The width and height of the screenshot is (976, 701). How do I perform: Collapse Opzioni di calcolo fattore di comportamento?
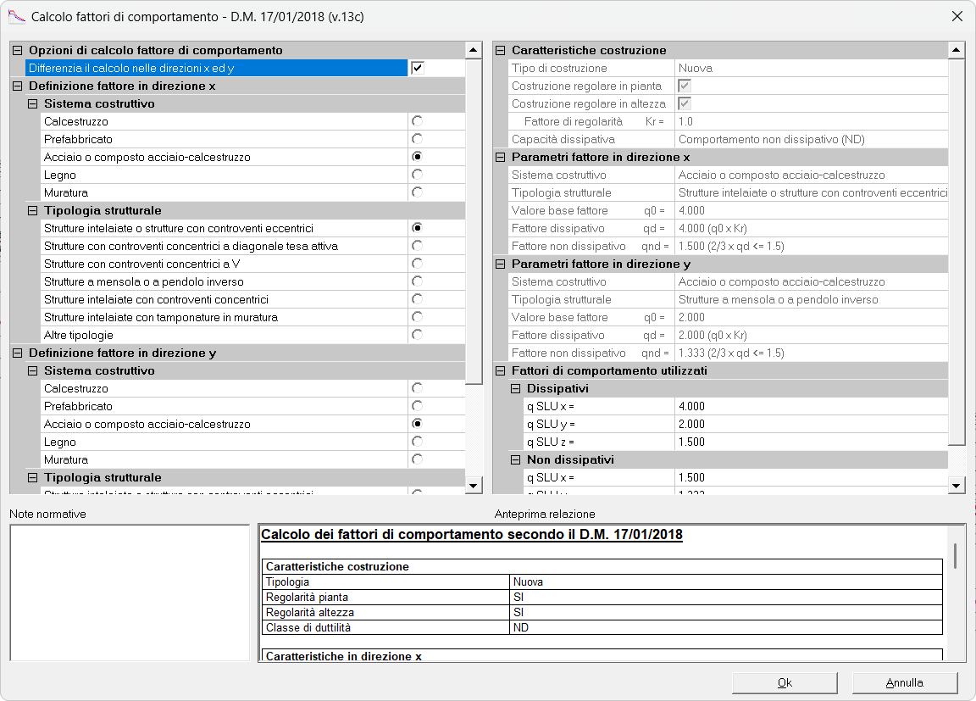[x=18, y=50]
